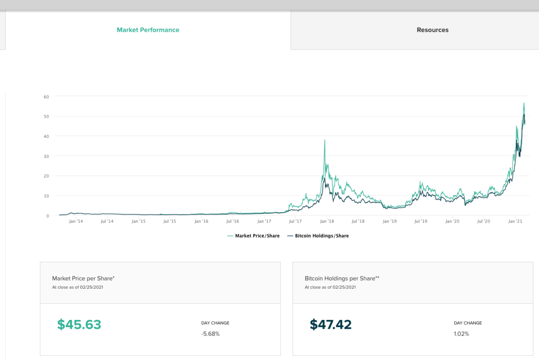
Task: Select the Market Performance tab
Action: [148, 30]
